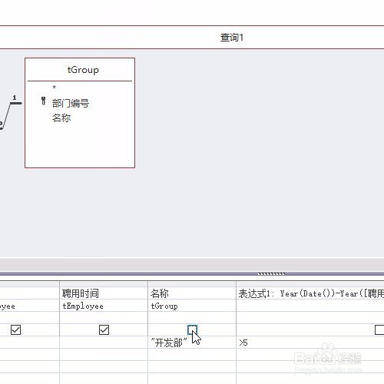The height and width of the screenshot is (384, 384).
Task: Edit the >5 criteria cell
Action: pyautogui.click(x=310, y=343)
